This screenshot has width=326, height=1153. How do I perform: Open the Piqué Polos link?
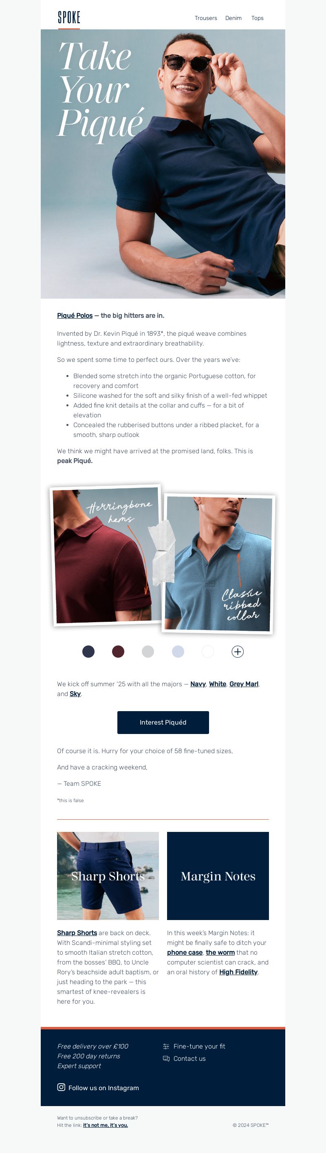(x=75, y=315)
